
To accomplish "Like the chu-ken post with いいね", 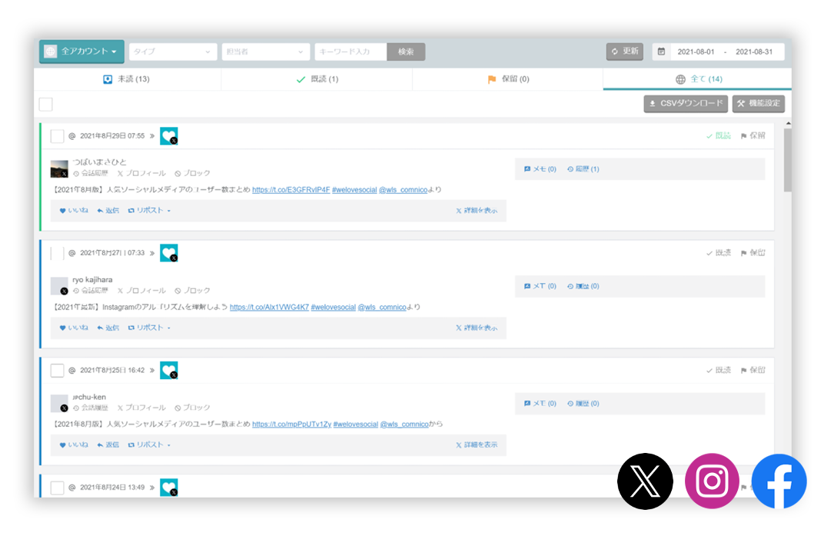I will (74, 445).
